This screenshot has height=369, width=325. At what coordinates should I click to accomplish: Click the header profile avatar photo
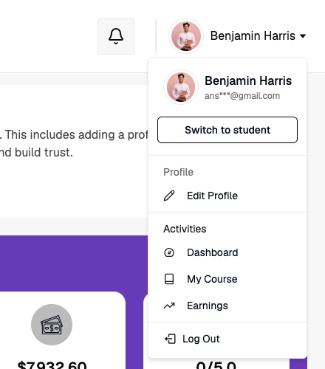(x=186, y=36)
